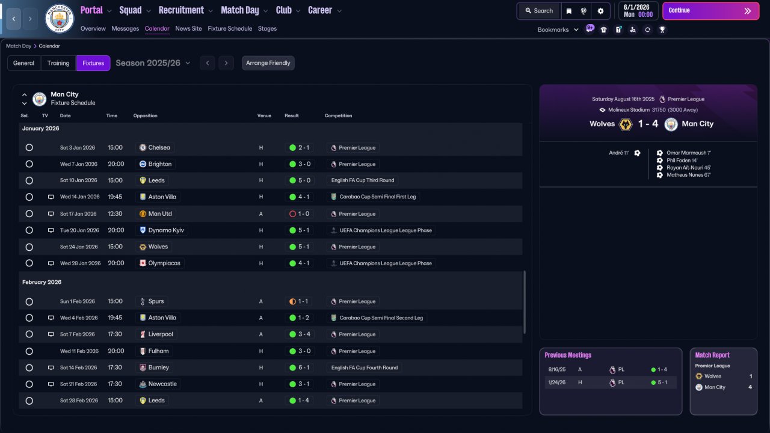Click the Liverpool club badge in the fixture list
This screenshot has width=770, height=433.
pos(143,334)
